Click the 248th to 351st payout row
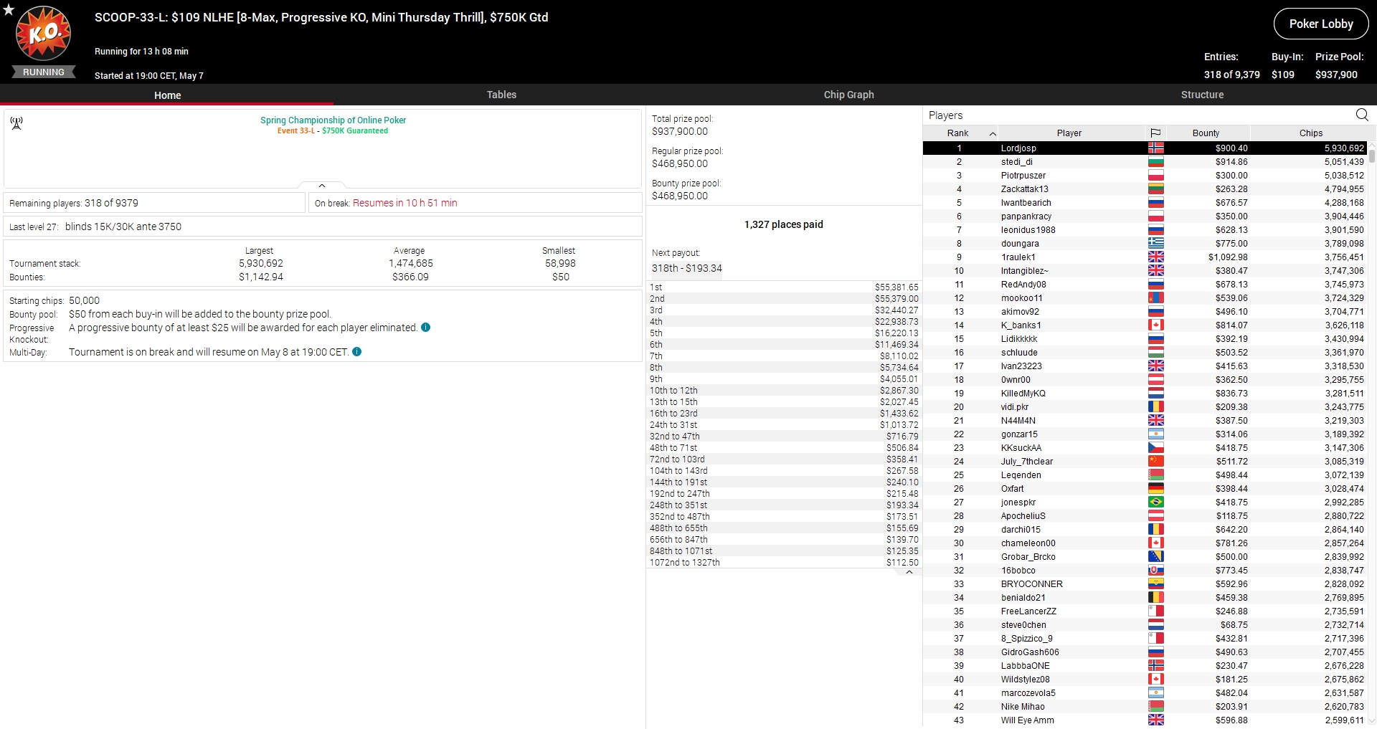 784,505
